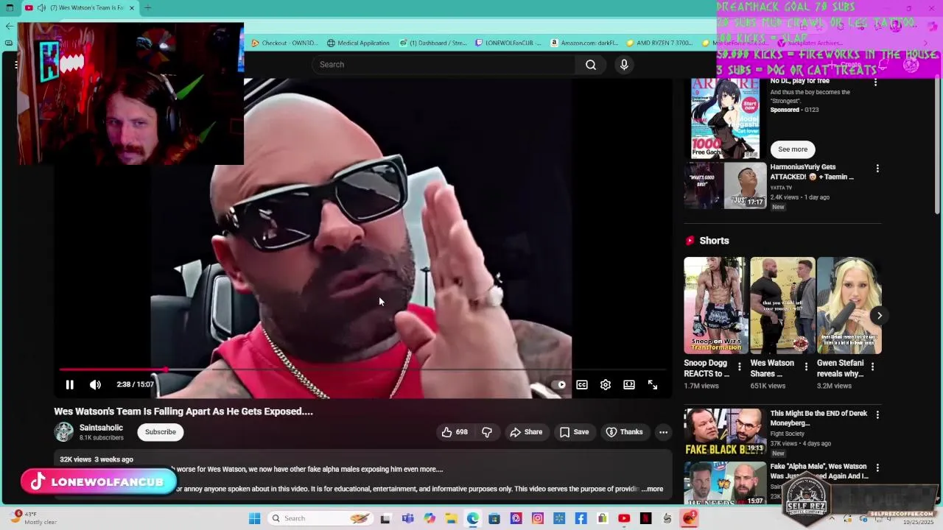This screenshot has height=530, width=943.
Task: Switch to theater mode view
Action: (x=629, y=384)
